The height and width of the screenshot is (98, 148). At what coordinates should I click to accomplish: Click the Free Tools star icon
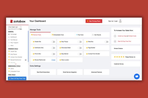pos(77,35)
